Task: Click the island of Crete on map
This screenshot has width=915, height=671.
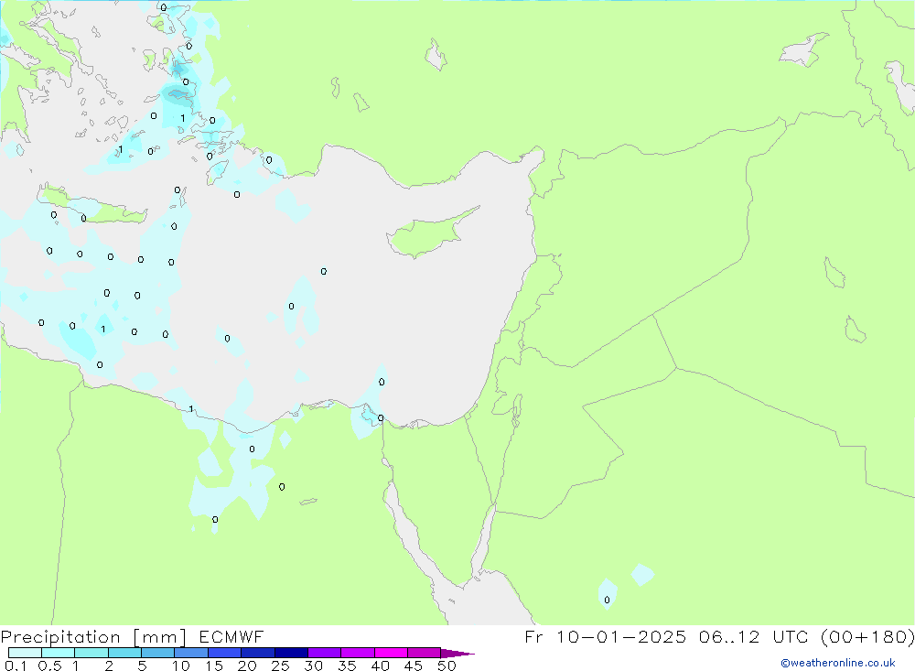Action: point(93,206)
